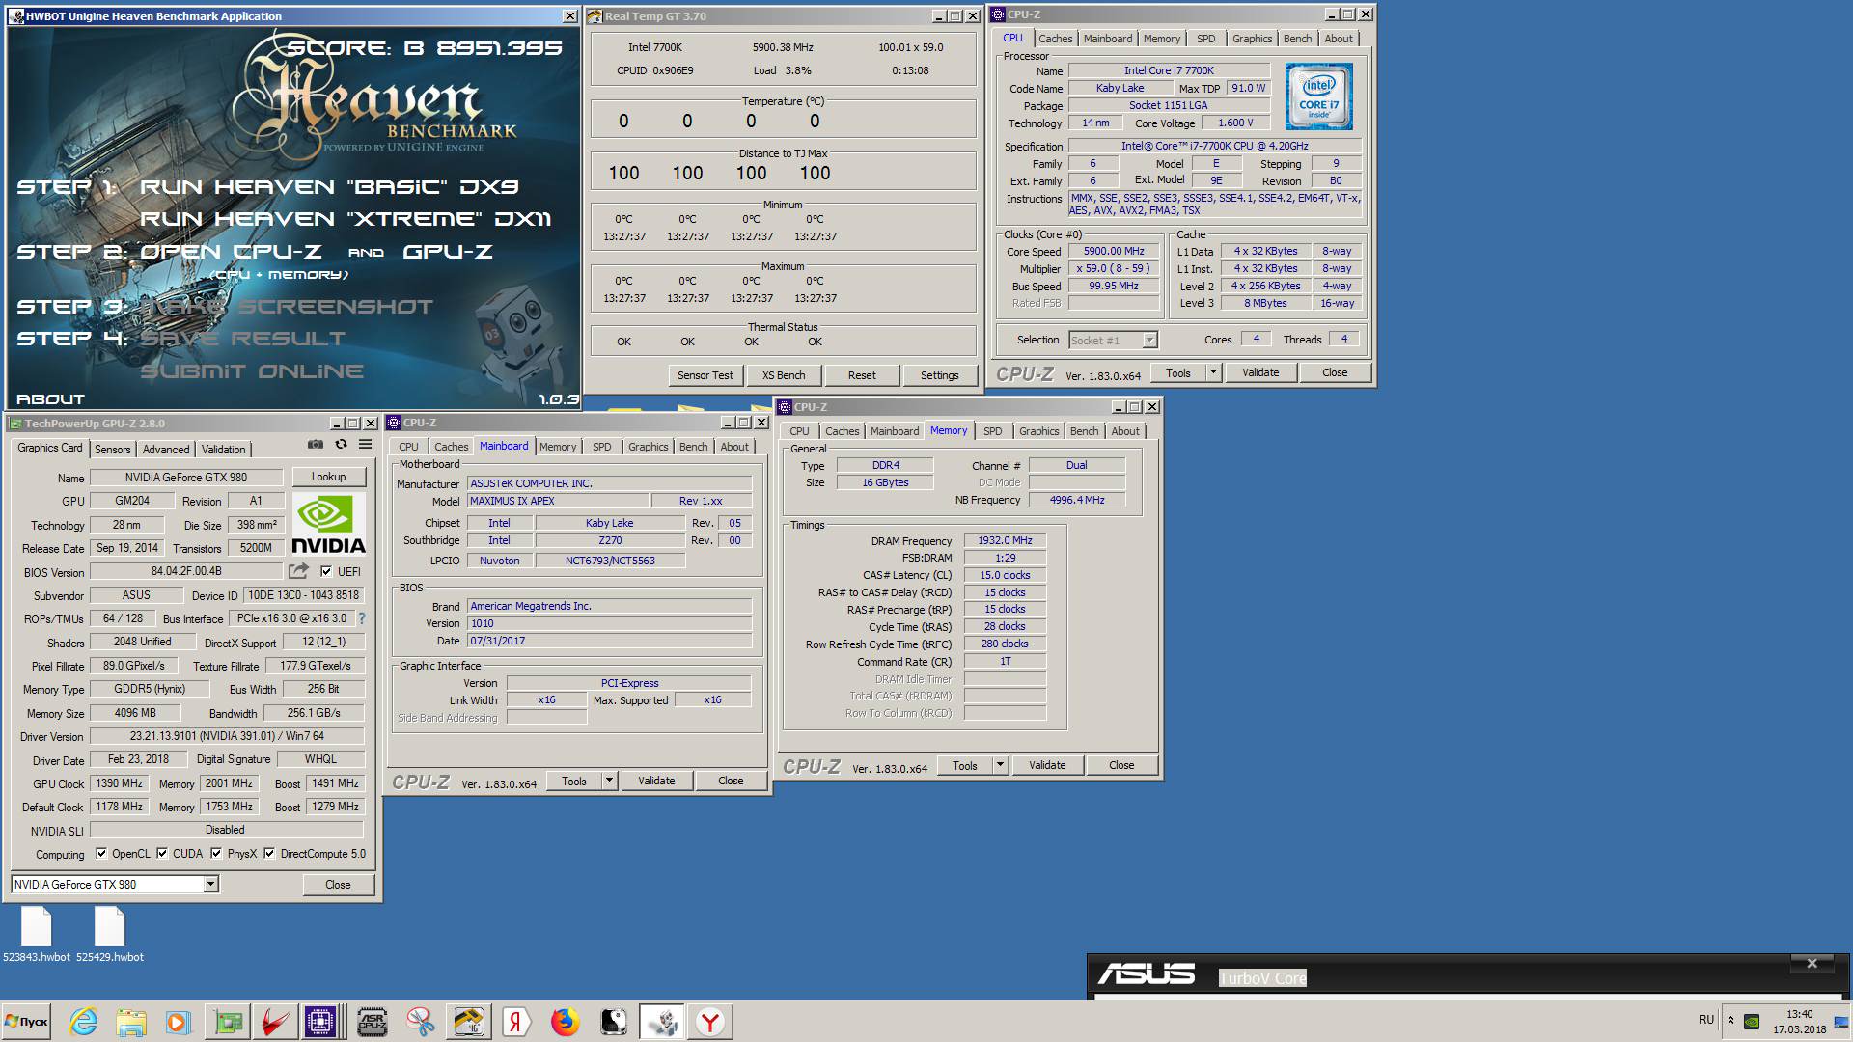Open the 525429.hwbot file on desktop
Viewport: 1853px width, 1042px height.
(x=110, y=934)
